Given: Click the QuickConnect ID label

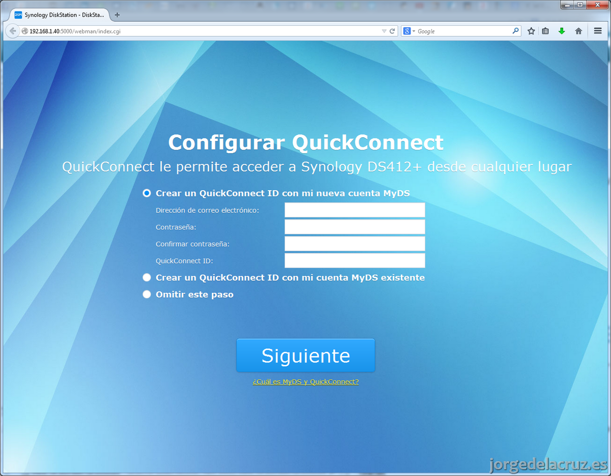Looking at the screenshot, I should (x=184, y=261).
